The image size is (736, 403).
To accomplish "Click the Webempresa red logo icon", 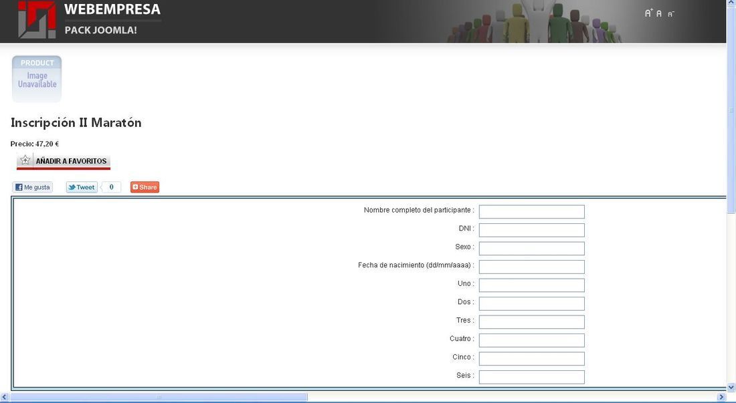I will (x=37, y=19).
